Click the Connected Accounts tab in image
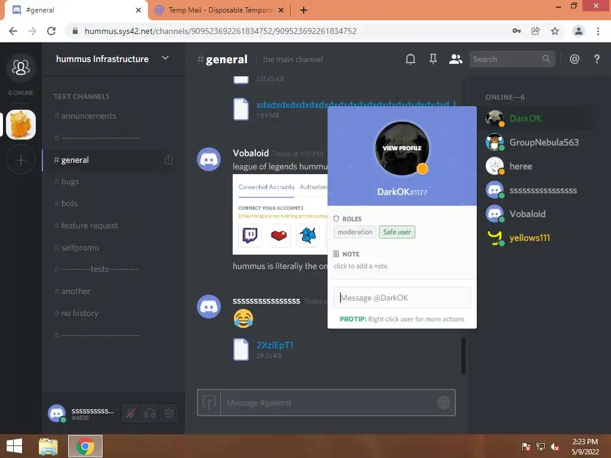The image size is (611, 458). [x=266, y=187]
